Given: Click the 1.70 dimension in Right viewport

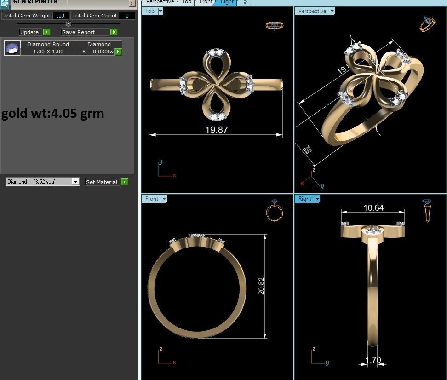Looking at the screenshot, I should pos(373,360).
